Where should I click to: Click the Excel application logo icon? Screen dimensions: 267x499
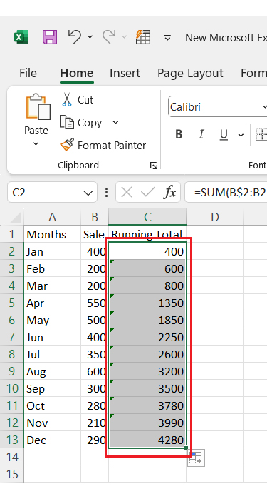pos(21,37)
